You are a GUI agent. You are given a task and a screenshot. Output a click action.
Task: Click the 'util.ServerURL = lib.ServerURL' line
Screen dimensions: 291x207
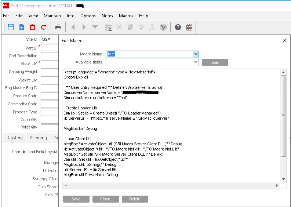click(91, 170)
